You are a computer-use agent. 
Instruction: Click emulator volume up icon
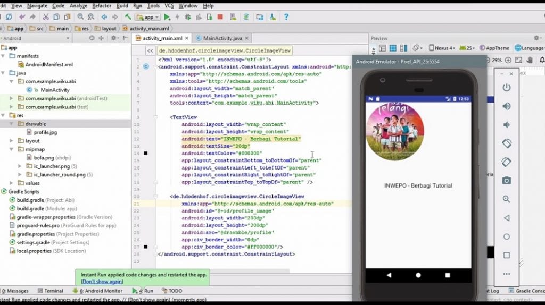point(506,106)
